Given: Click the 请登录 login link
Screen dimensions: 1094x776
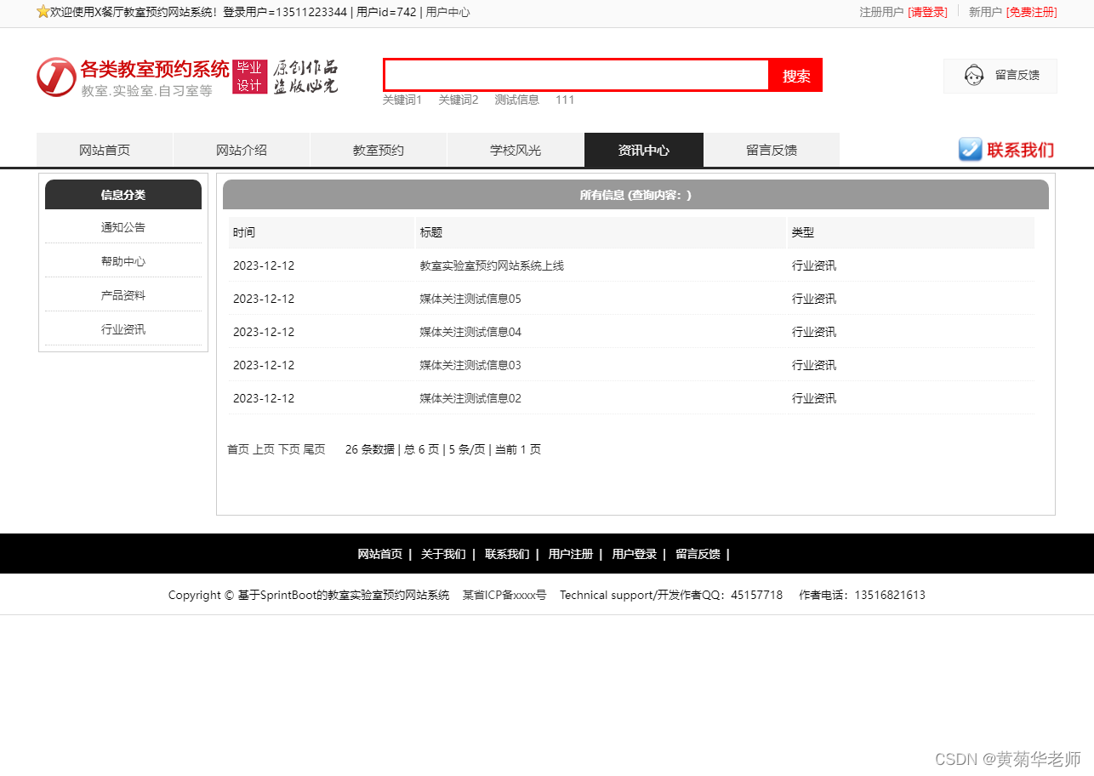Looking at the screenshot, I should [927, 12].
